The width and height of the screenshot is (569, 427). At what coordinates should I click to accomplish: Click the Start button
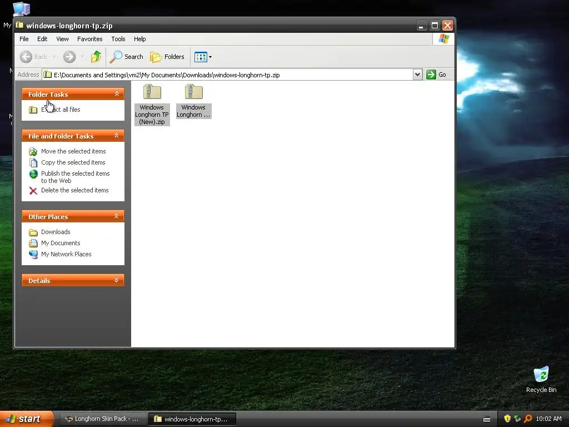click(26, 419)
